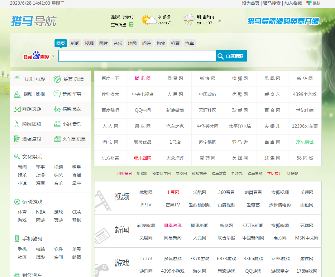Viewport: 335px width, 277px height.
Task: Click the 财经汽车 car icon
Action: point(17,275)
